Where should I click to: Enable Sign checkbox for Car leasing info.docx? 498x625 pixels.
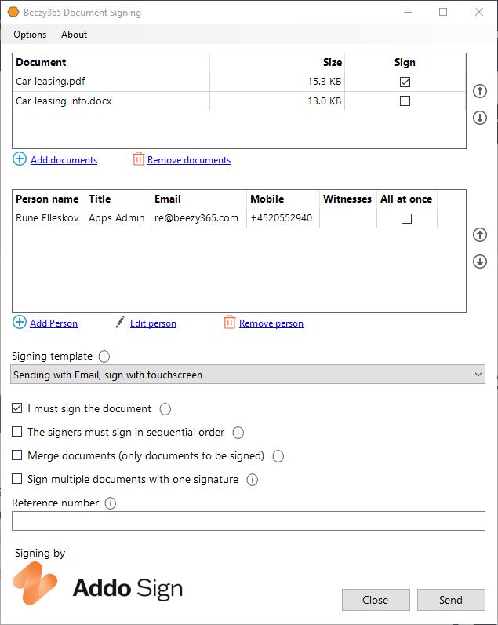[x=405, y=101]
